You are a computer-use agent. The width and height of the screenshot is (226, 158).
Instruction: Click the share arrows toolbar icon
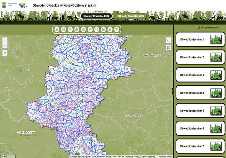pos(116,30)
